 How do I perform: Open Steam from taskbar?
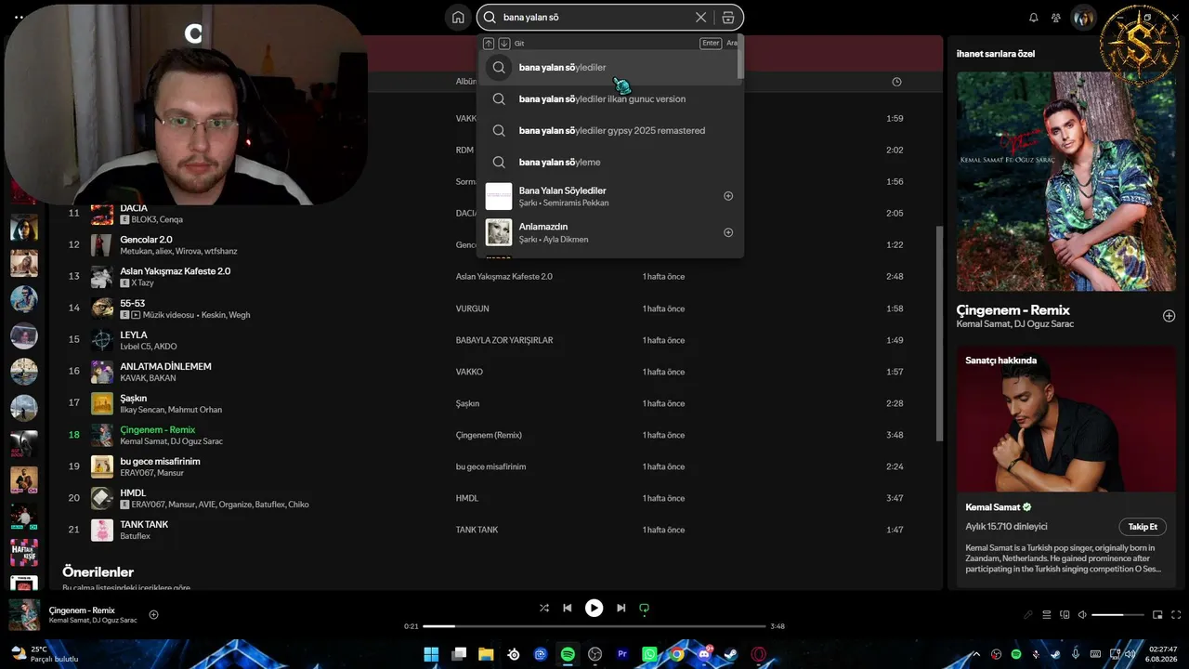click(x=731, y=654)
